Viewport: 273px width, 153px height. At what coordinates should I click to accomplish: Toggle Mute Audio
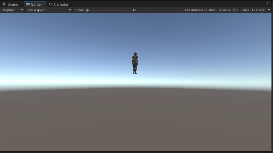228,10
